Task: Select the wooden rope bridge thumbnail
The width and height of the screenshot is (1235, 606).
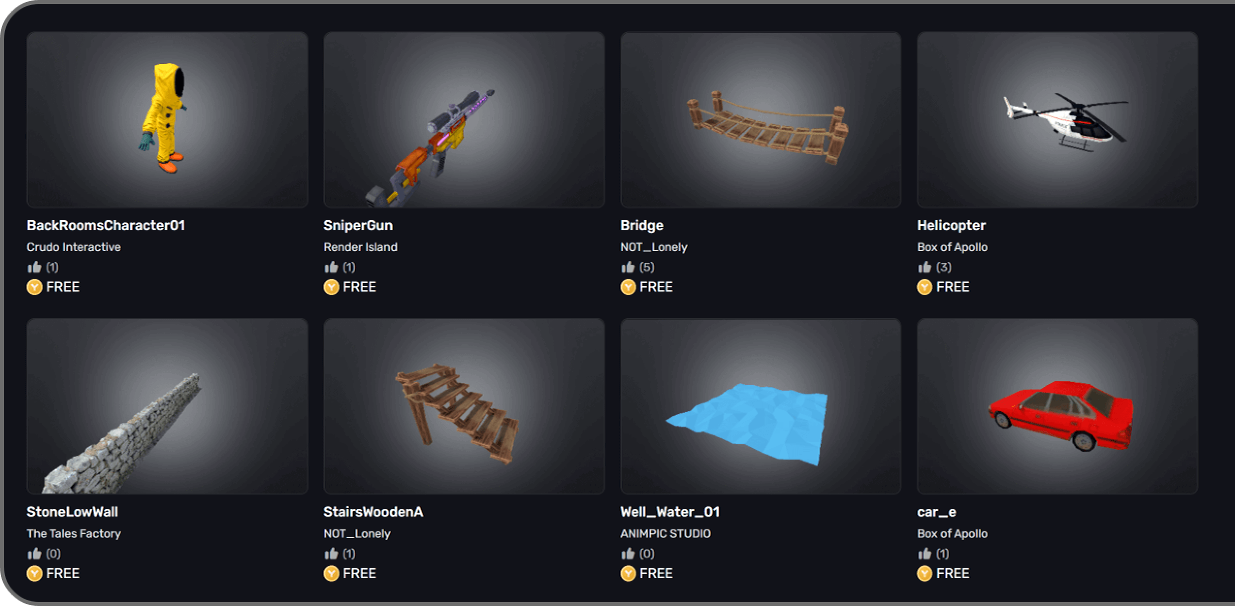Action: [761, 120]
